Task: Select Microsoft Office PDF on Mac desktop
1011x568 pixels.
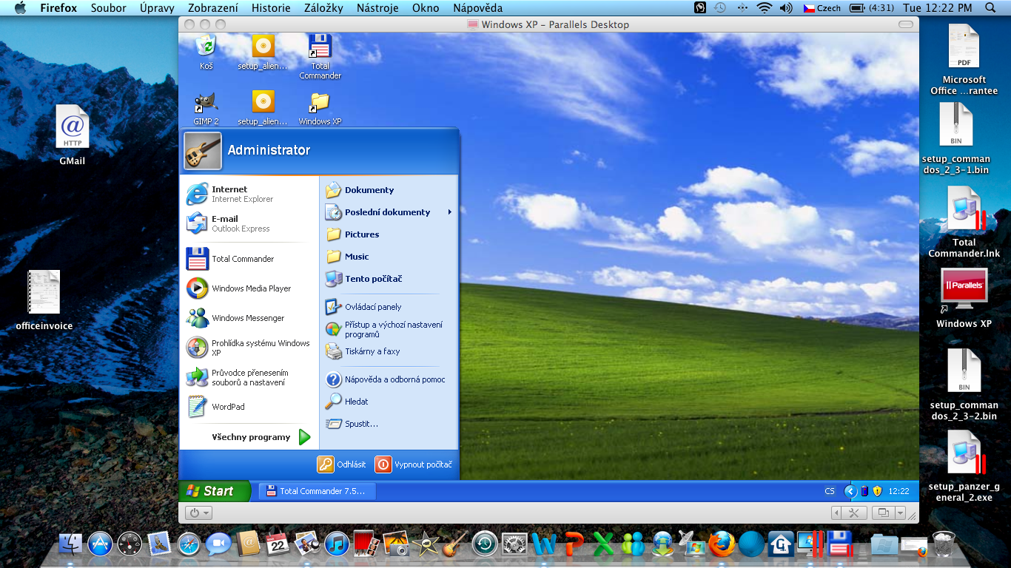Action: [964, 59]
